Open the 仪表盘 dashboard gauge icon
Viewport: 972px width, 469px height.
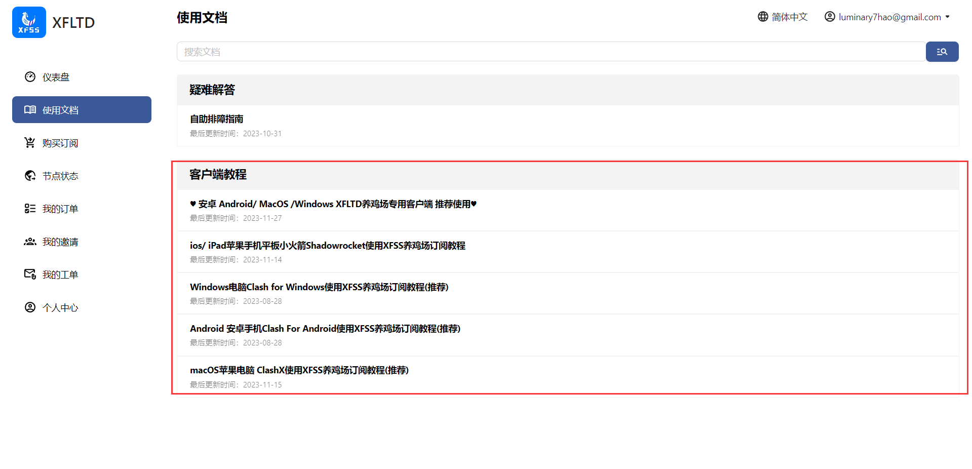coord(30,76)
